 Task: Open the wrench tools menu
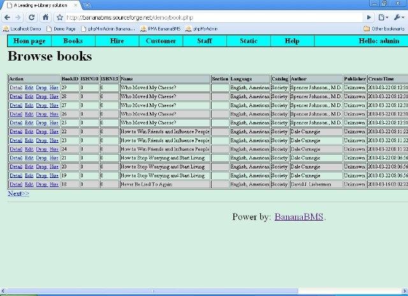click(398, 17)
